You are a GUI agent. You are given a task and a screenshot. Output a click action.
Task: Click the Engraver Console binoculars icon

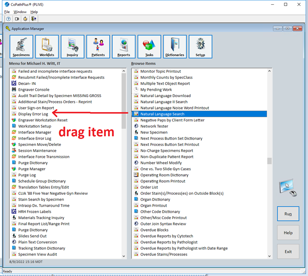(x=14, y=89)
